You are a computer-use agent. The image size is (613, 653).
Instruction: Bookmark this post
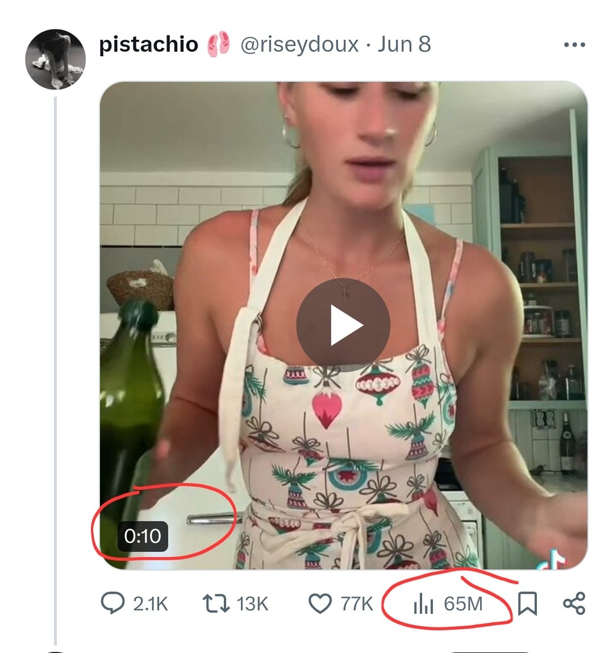528,604
